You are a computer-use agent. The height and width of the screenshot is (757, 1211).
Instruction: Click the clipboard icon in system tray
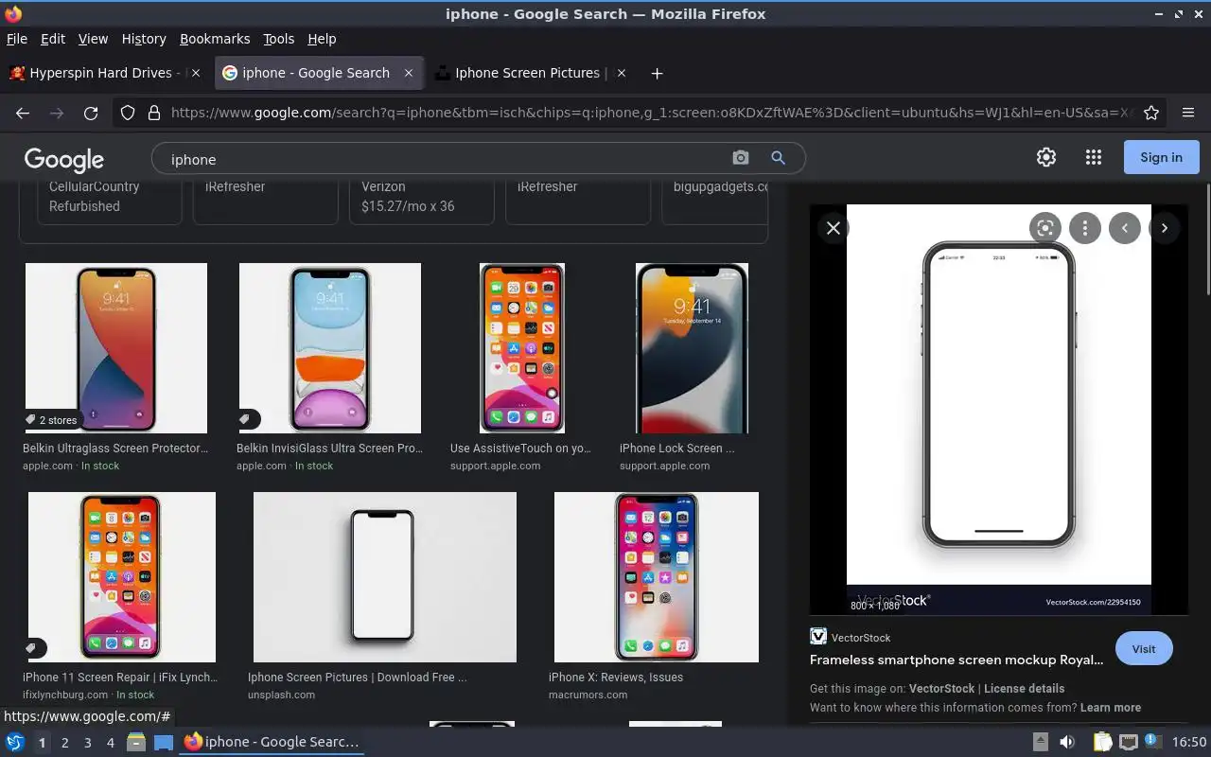1102,742
